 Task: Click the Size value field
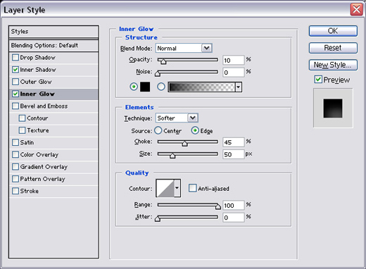click(x=234, y=154)
